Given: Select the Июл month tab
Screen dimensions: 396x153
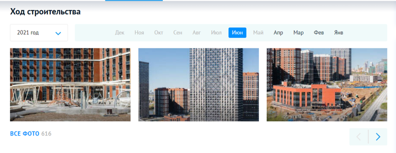Looking at the screenshot, I should click(216, 33).
